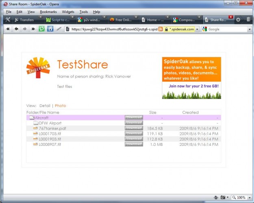Click the L0001903.tif file icon
Viewport: 254px width, 203px height.
[35, 139]
